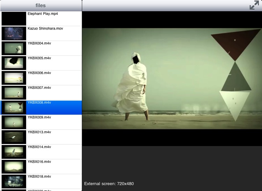The image size is (262, 191).
Task: Choose the YKBX016.m4v file
Action: [x=54, y=167]
